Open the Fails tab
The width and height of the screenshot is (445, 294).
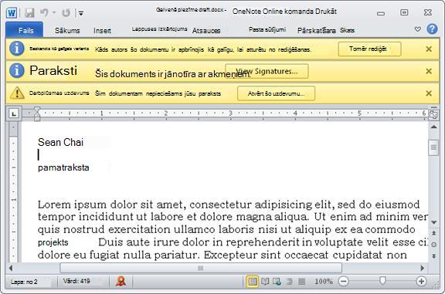pos(25,30)
